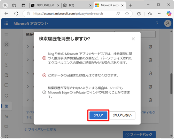The image size is (174, 139).
Task: Close the NEC LAVIE公式 tab
Action: pos(58,6)
